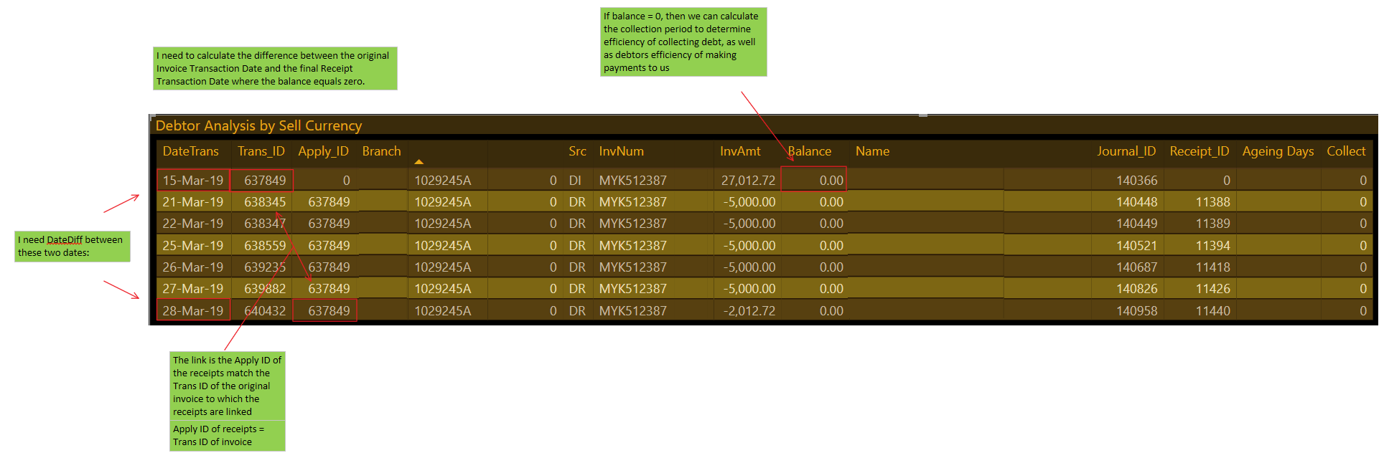Viewport: 1384px width, 458px height.
Task: Select the 22-Mar-19 date cell
Action: [193, 224]
